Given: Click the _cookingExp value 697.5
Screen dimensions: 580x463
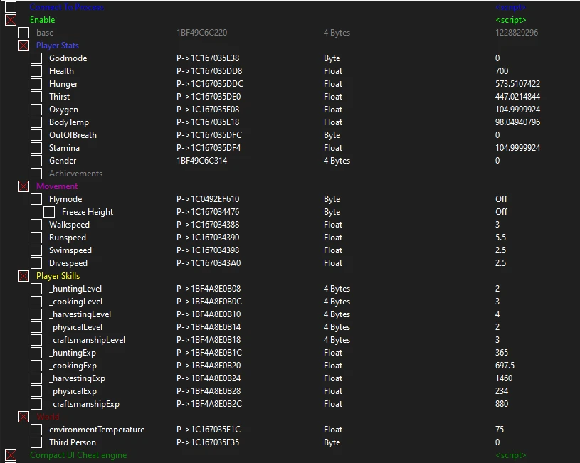Looking at the screenshot, I should [x=505, y=366].
